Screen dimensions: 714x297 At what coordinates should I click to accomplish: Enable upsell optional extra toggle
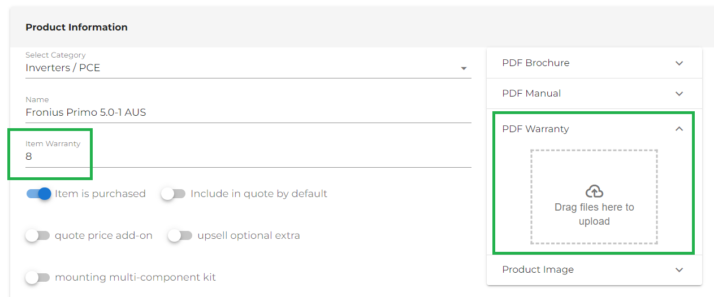[180, 235]
